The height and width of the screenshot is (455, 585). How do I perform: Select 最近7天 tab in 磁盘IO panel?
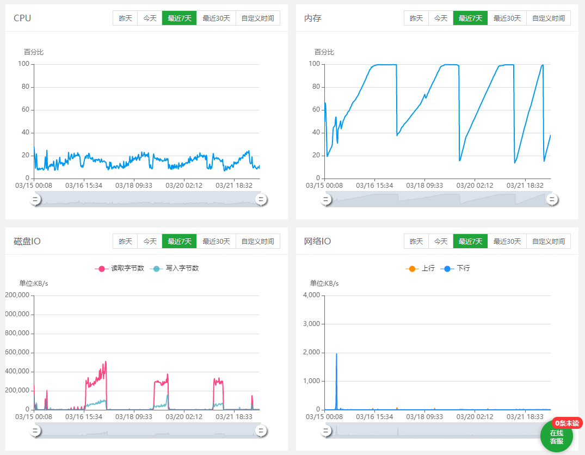(x=180, y=242)
